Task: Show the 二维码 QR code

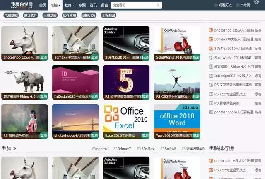Action: click(x=243, y=5)
